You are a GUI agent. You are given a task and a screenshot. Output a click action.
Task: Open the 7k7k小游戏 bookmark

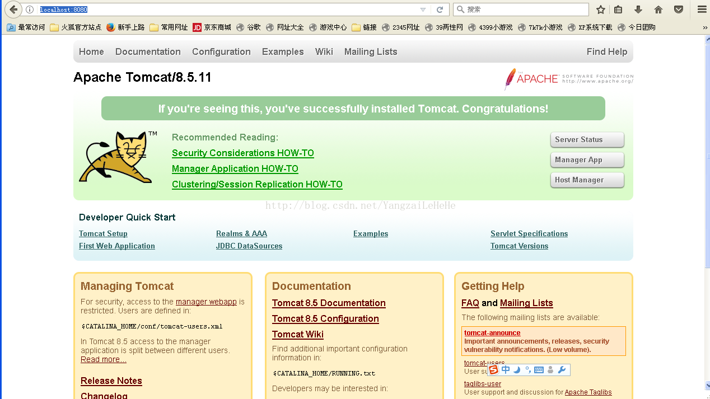pos(540,27)
